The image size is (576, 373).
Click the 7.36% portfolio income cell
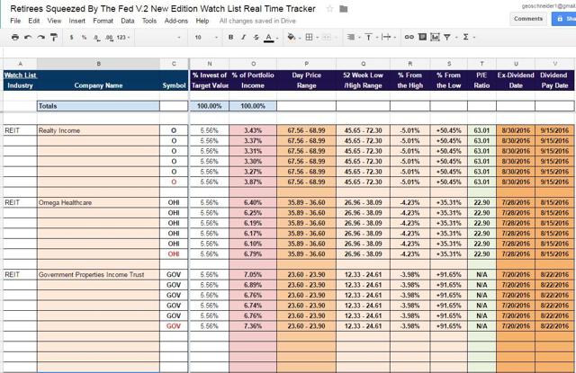pyautogui.click(x=253, y=325)
